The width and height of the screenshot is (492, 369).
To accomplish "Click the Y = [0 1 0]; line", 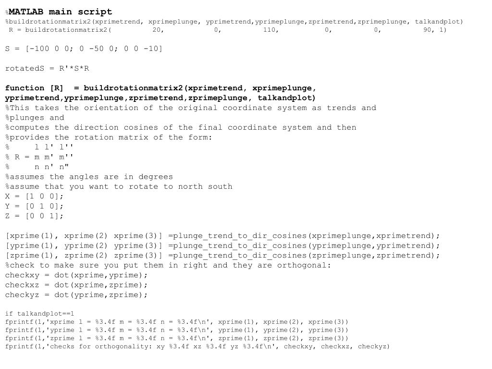I will click(34, 206).
